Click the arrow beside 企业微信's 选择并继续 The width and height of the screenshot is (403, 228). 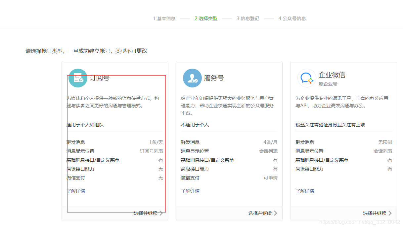390,213
